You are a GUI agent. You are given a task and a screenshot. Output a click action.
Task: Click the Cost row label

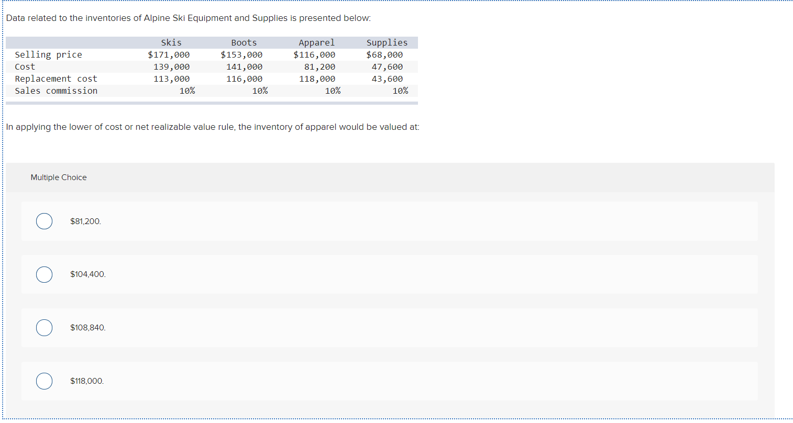pyautogui.click(x=25, y=66)
